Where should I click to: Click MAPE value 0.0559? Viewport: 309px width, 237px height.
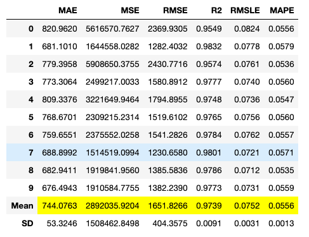point(281,188)
